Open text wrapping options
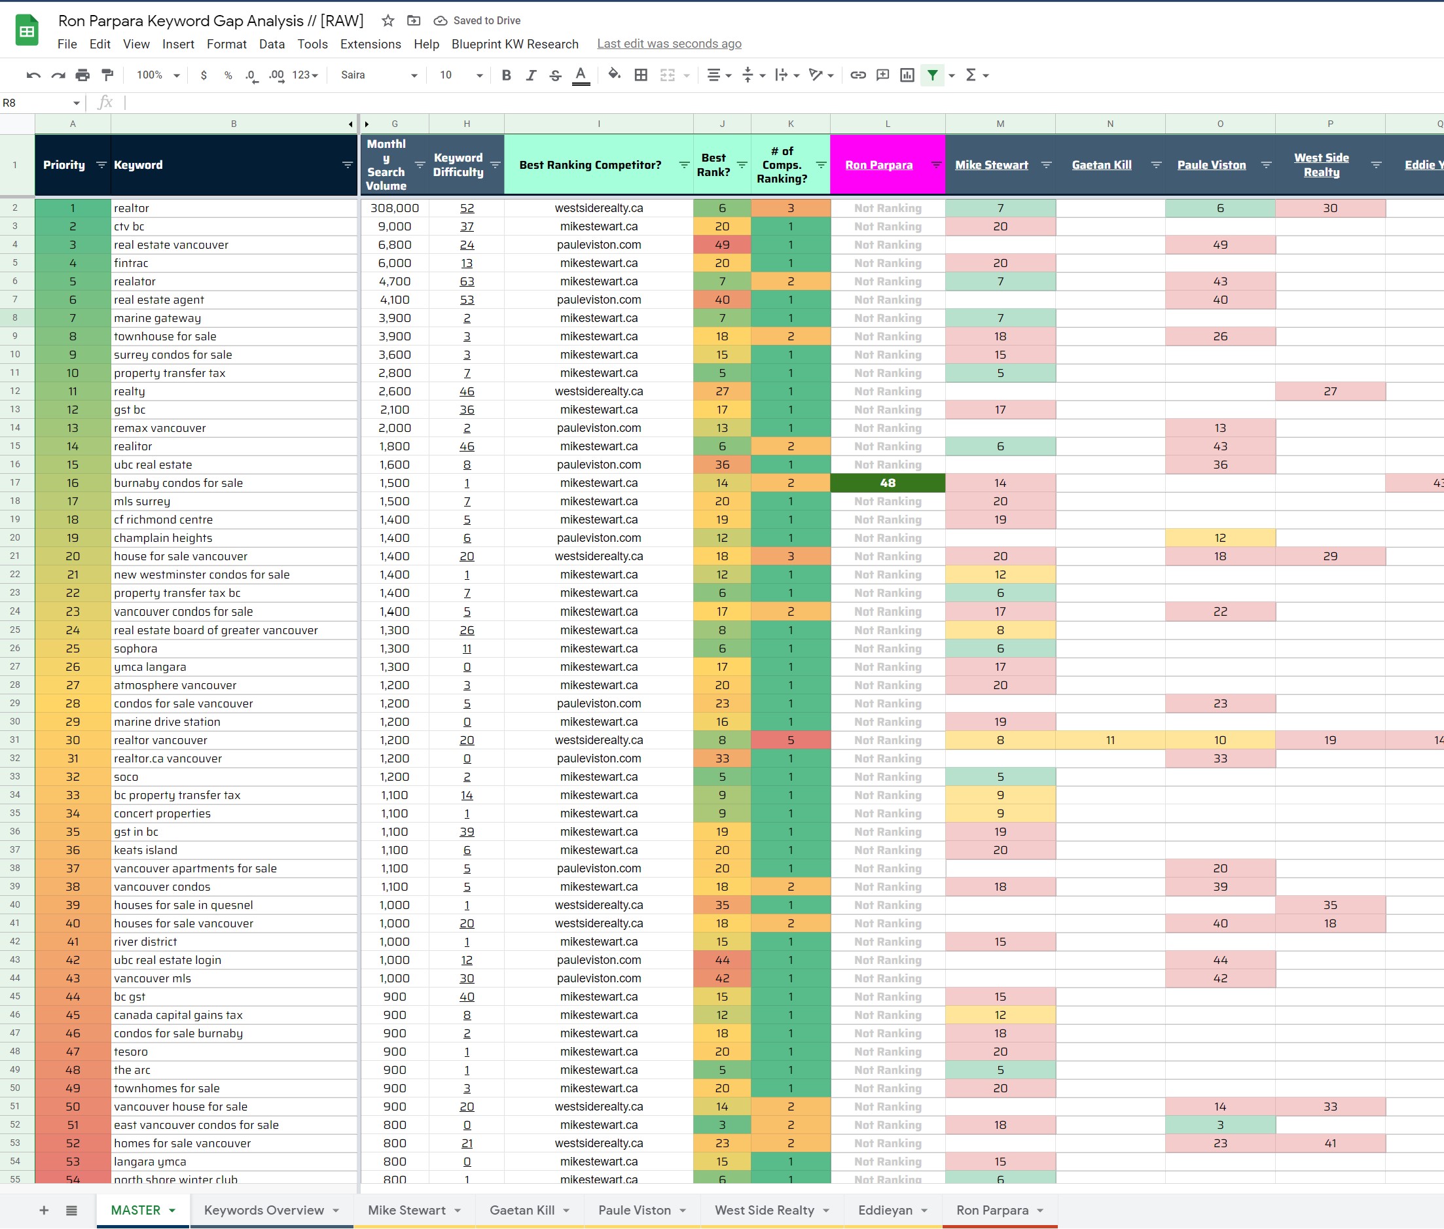Screen dimensions: 1444x1229 point(787,75)
